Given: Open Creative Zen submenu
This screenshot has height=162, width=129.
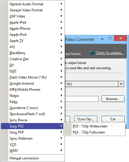Looking at the screenshot, I should point(32,59).
